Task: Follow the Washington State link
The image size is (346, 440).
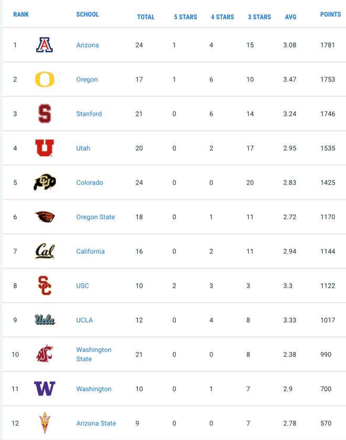Action: (x=94, y=354)
